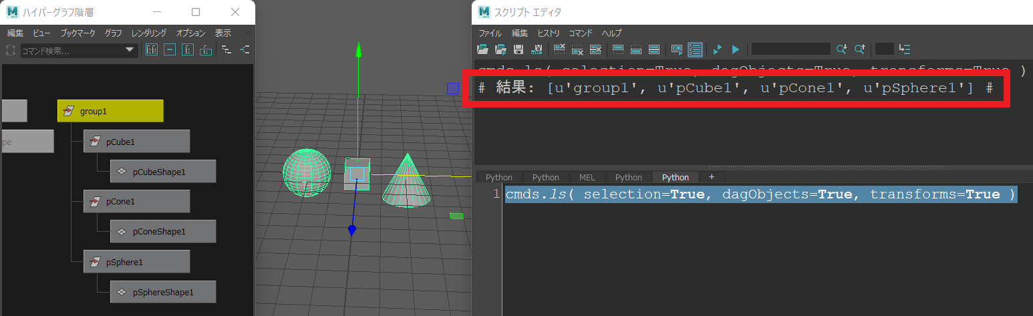This screenshot has height=316, width=1033.
Task: Add a new script tab with the plus
Action: coord(712,177)
